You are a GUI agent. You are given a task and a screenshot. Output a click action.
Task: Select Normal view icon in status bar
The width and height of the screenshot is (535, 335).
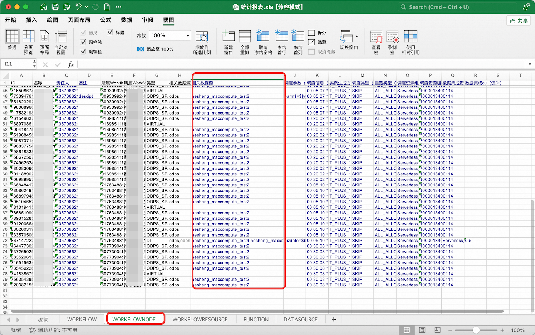tap(407, 330)
